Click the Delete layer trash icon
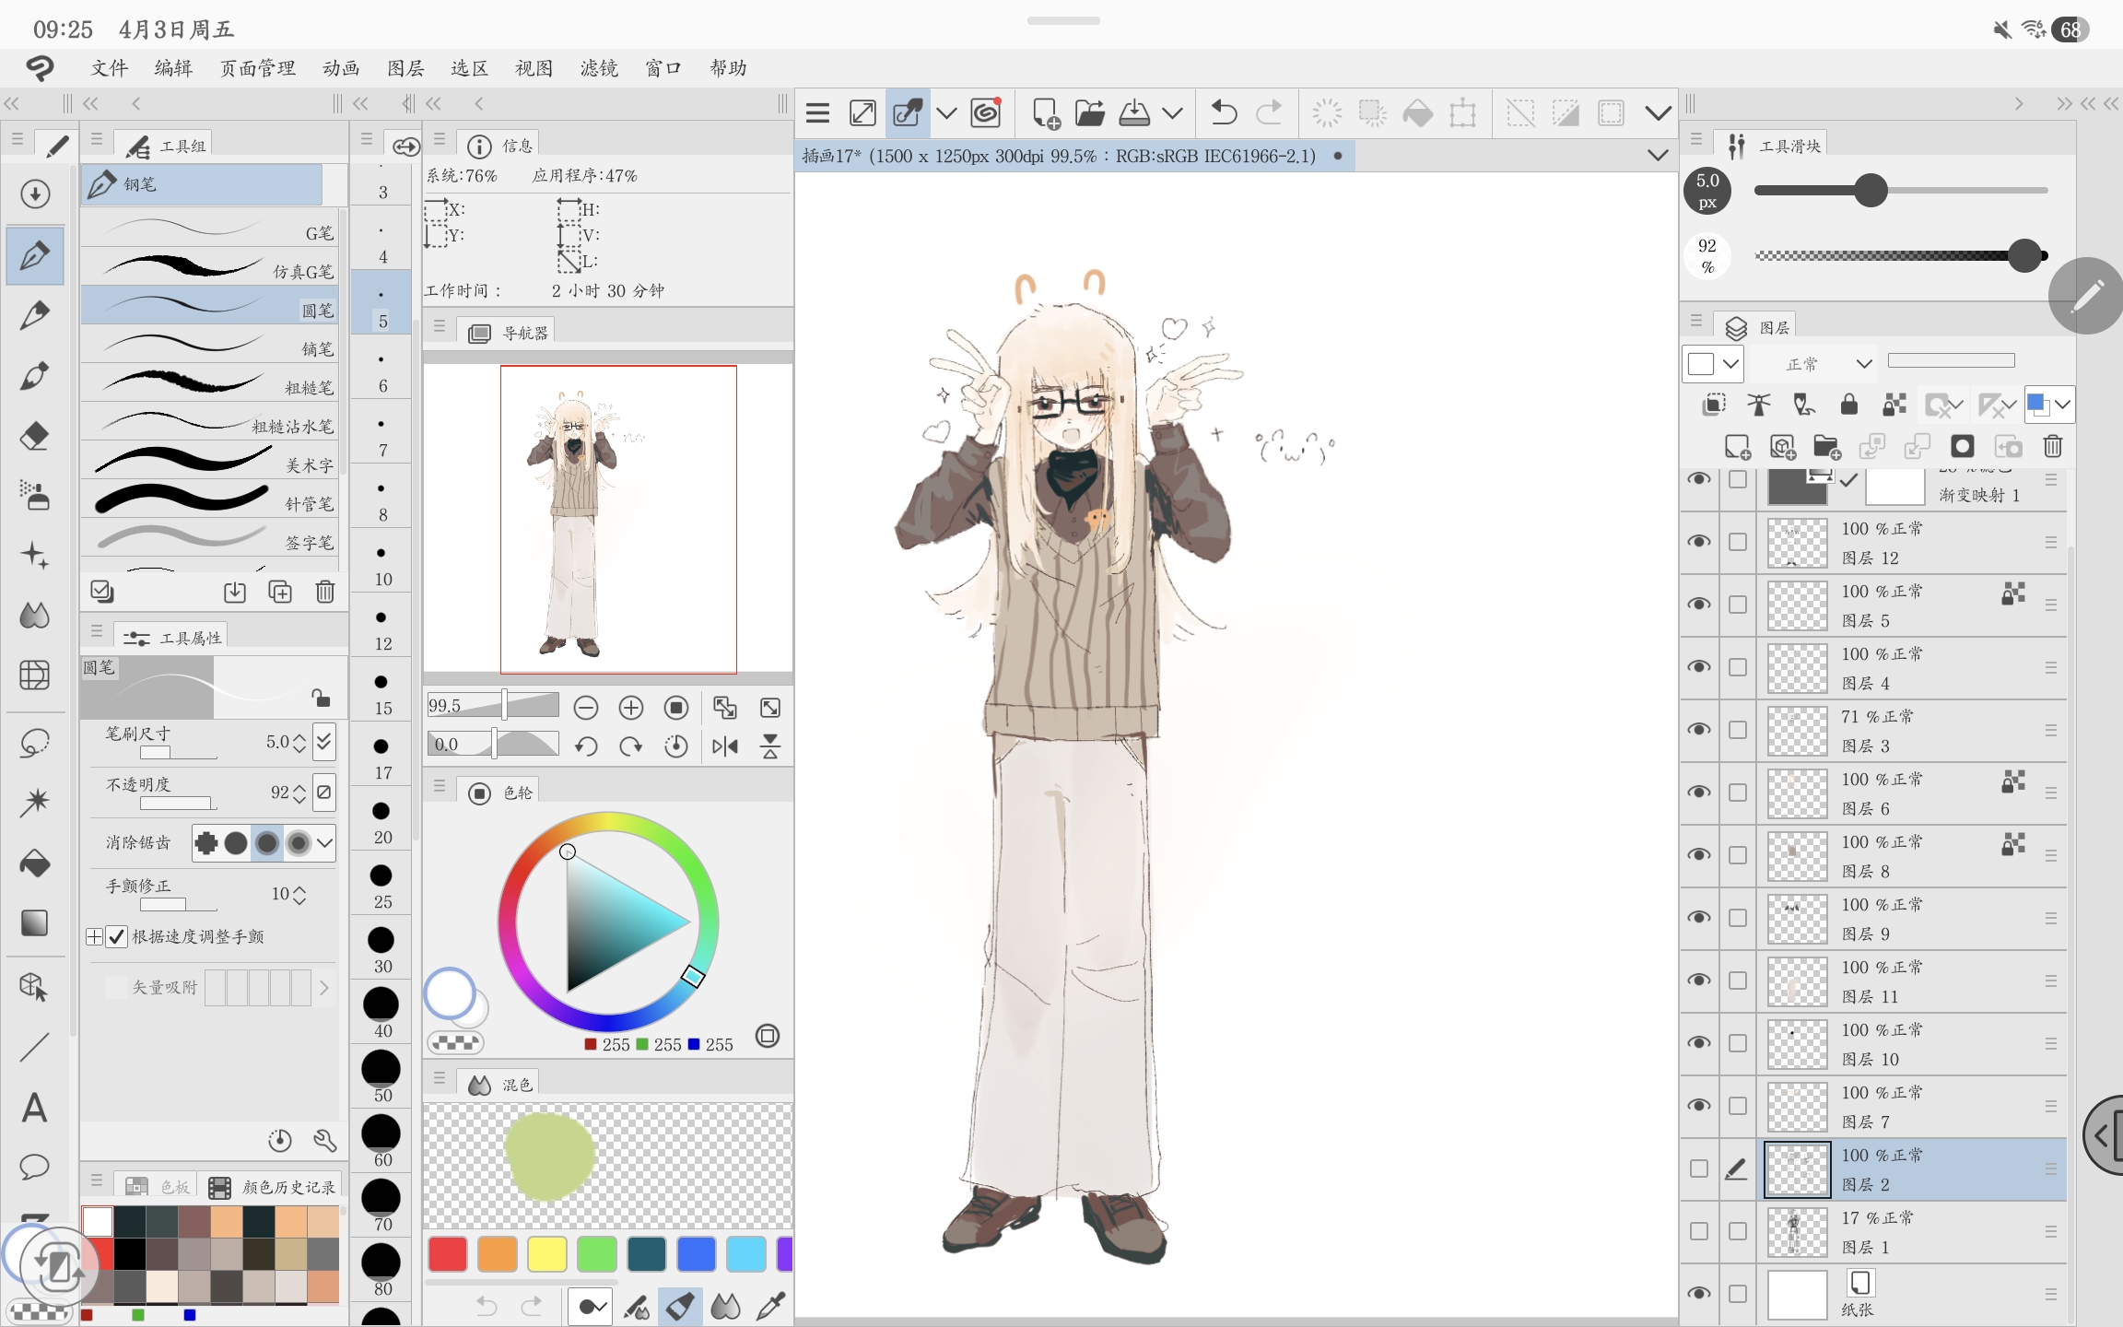Viewport: 2123px width, 1327px height. [2053, 447]
